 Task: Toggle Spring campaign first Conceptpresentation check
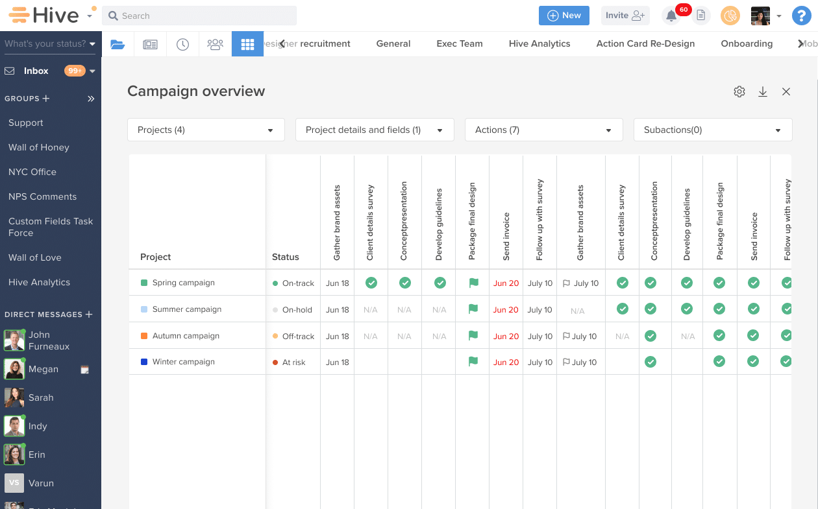coord(405,283)
